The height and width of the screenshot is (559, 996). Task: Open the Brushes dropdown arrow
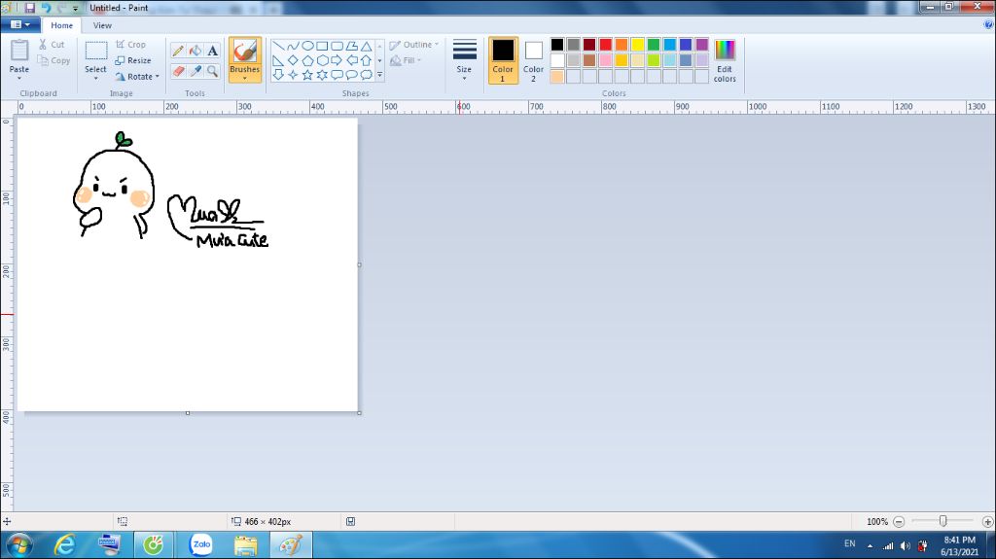(244, 78)
